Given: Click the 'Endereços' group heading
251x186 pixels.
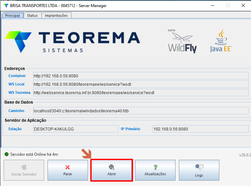Looking at the screenshot, I should point(14,69).
